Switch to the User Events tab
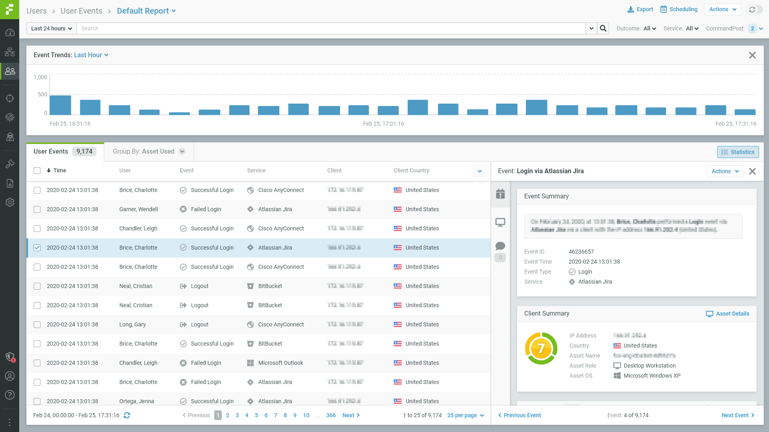This screenshot has width=769, height=432. 51,152
